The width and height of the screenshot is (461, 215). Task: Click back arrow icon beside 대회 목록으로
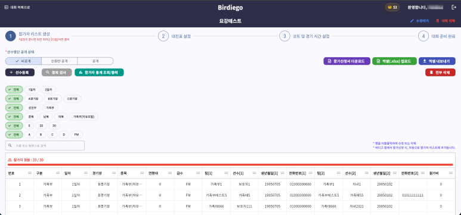(7, 7)
